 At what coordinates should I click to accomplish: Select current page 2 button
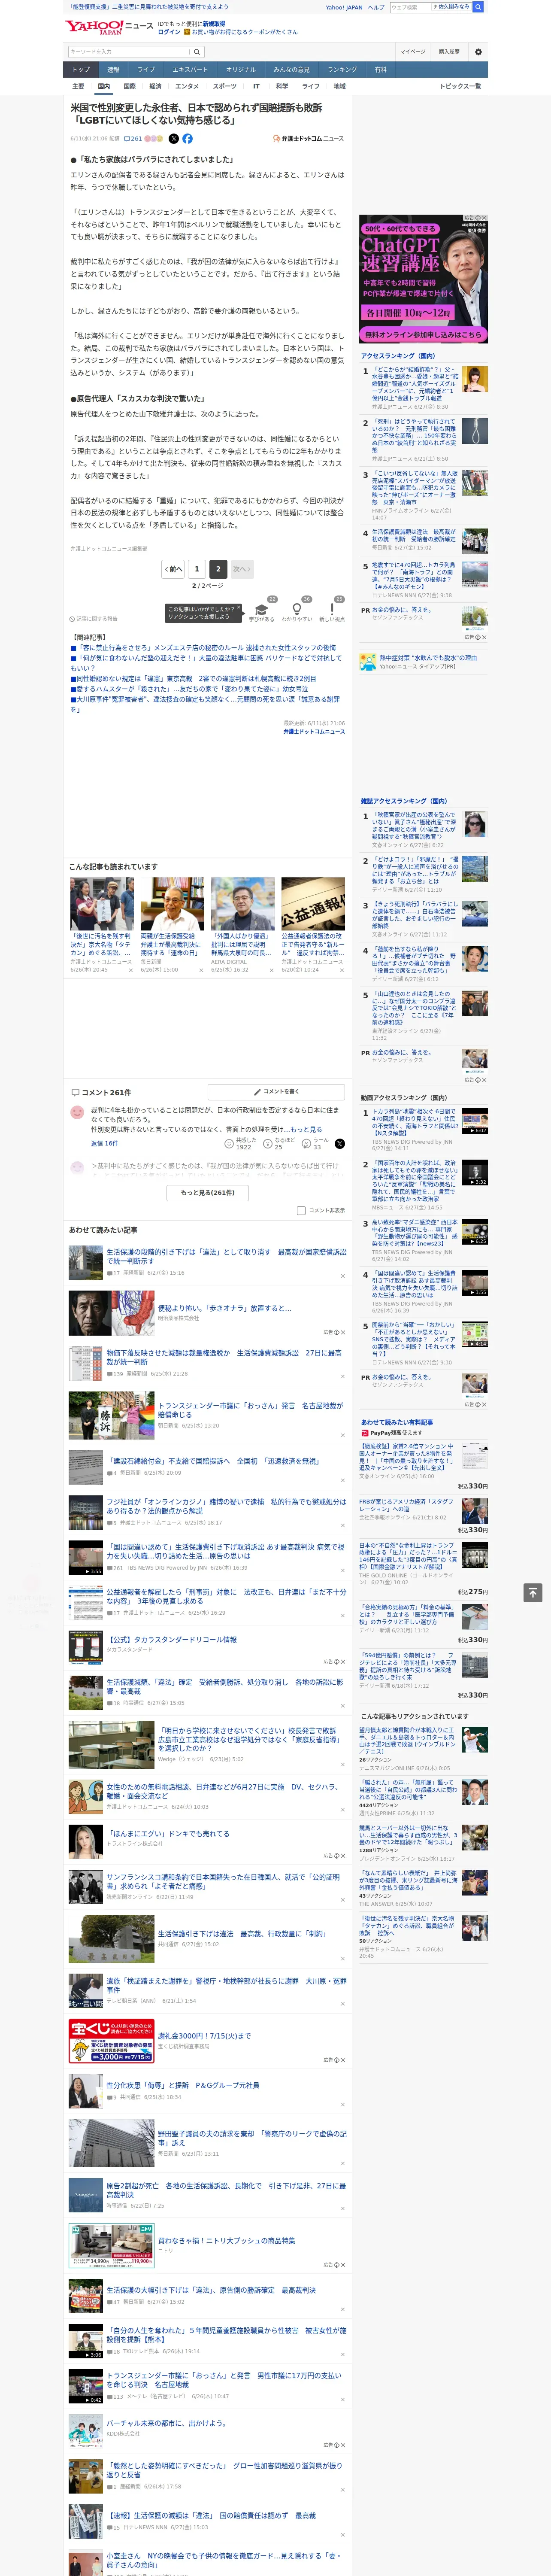[x=217, y=569]
